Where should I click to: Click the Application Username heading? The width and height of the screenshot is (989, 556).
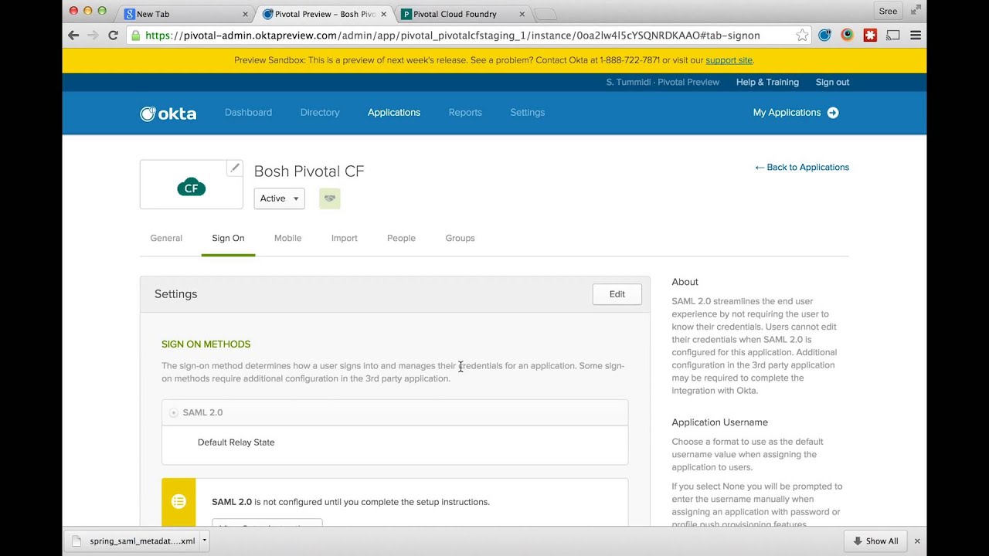[719, 422]
